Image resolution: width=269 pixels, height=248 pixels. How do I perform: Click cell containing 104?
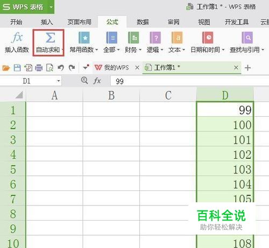click(x=225, y=183)
